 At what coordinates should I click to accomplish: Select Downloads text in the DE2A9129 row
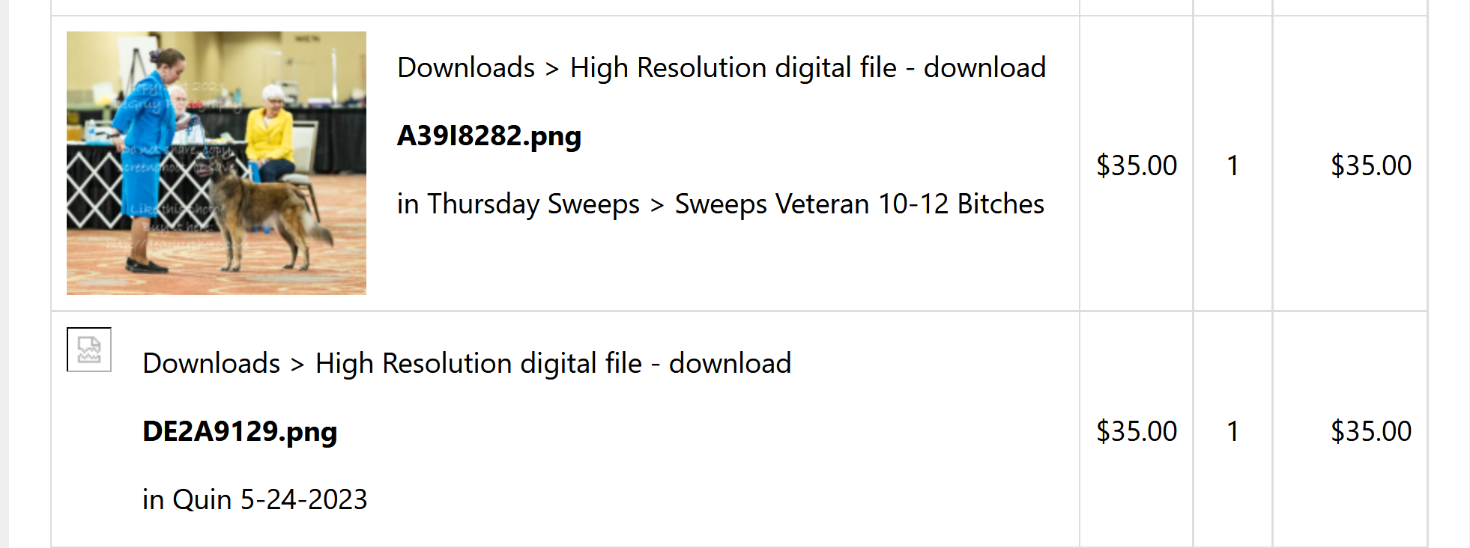(211, 363)
